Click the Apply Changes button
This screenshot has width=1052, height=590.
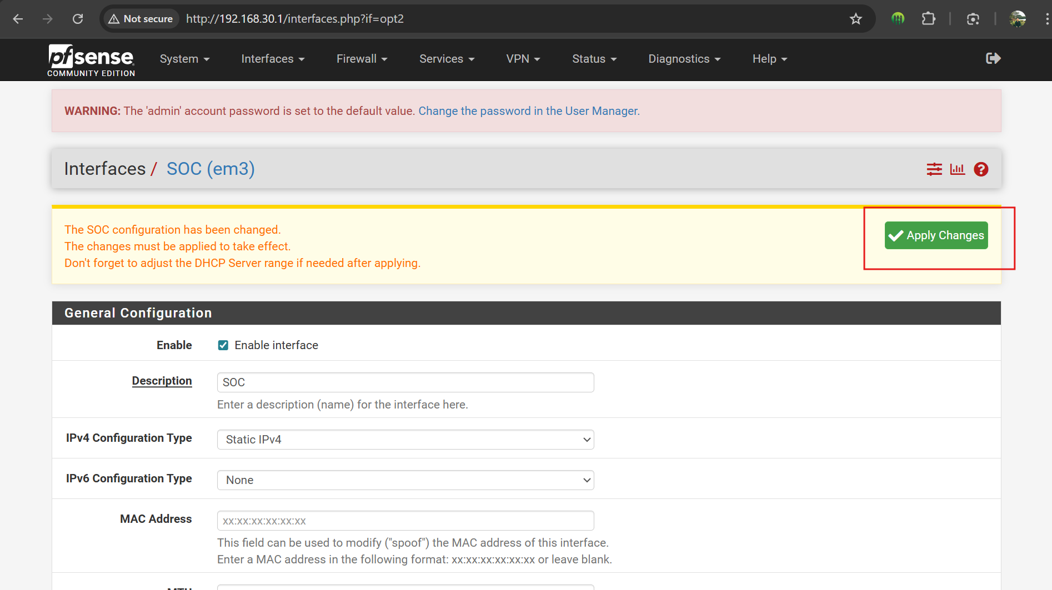click(x=936, y=235)
